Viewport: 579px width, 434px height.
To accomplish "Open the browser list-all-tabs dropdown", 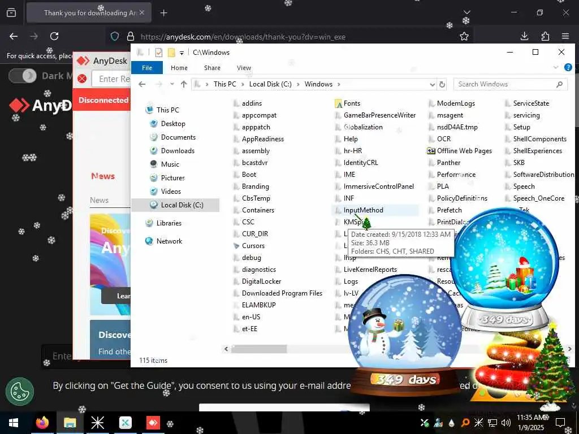I will (x=467, y=12).
